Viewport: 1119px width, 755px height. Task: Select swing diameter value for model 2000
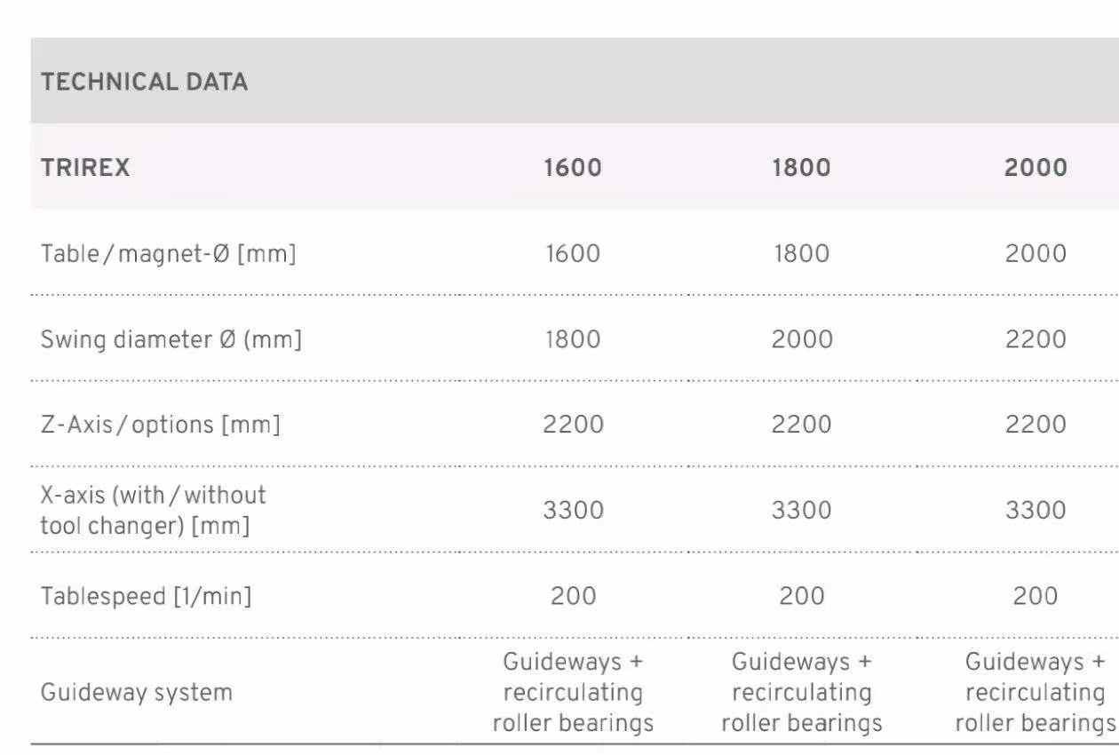[1036, 339]
